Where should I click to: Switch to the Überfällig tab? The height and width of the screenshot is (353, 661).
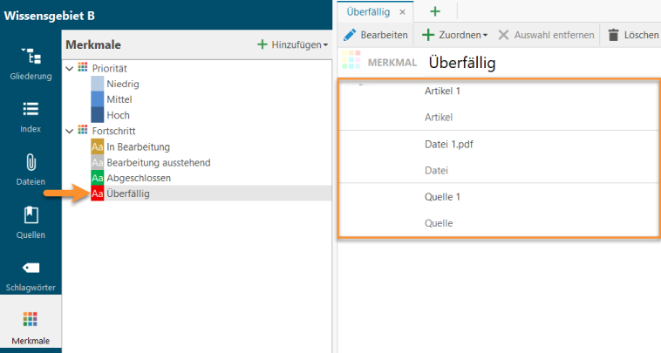(368, 12)
